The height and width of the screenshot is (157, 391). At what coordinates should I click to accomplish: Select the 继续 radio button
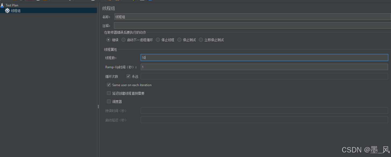pos(108,40)
